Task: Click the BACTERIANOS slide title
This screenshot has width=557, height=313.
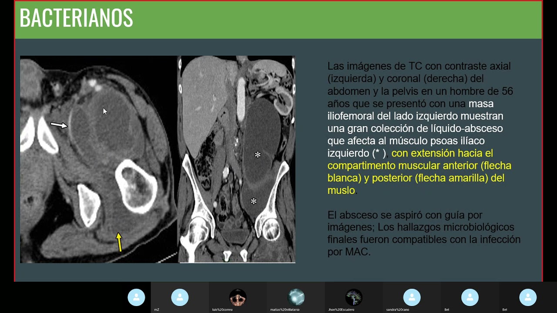Action: click(76, 18)
